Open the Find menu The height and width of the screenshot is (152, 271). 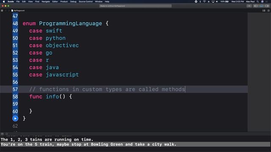[x=37, y=2]
